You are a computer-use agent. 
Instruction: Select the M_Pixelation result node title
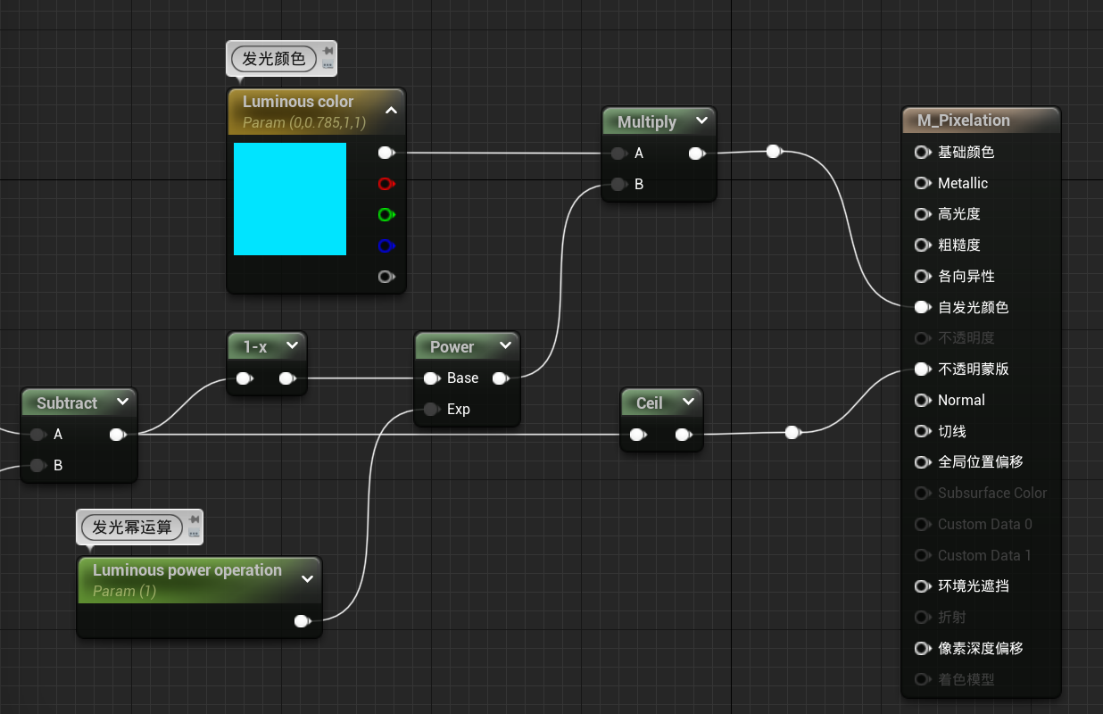tap(964, 120)
